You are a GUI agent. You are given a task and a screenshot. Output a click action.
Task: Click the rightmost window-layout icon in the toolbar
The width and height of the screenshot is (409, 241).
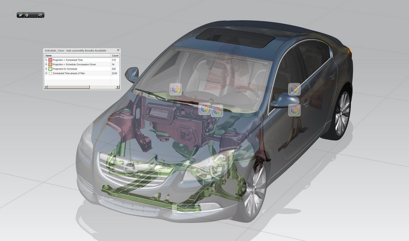pyautogui.click(x=40, y=15)
